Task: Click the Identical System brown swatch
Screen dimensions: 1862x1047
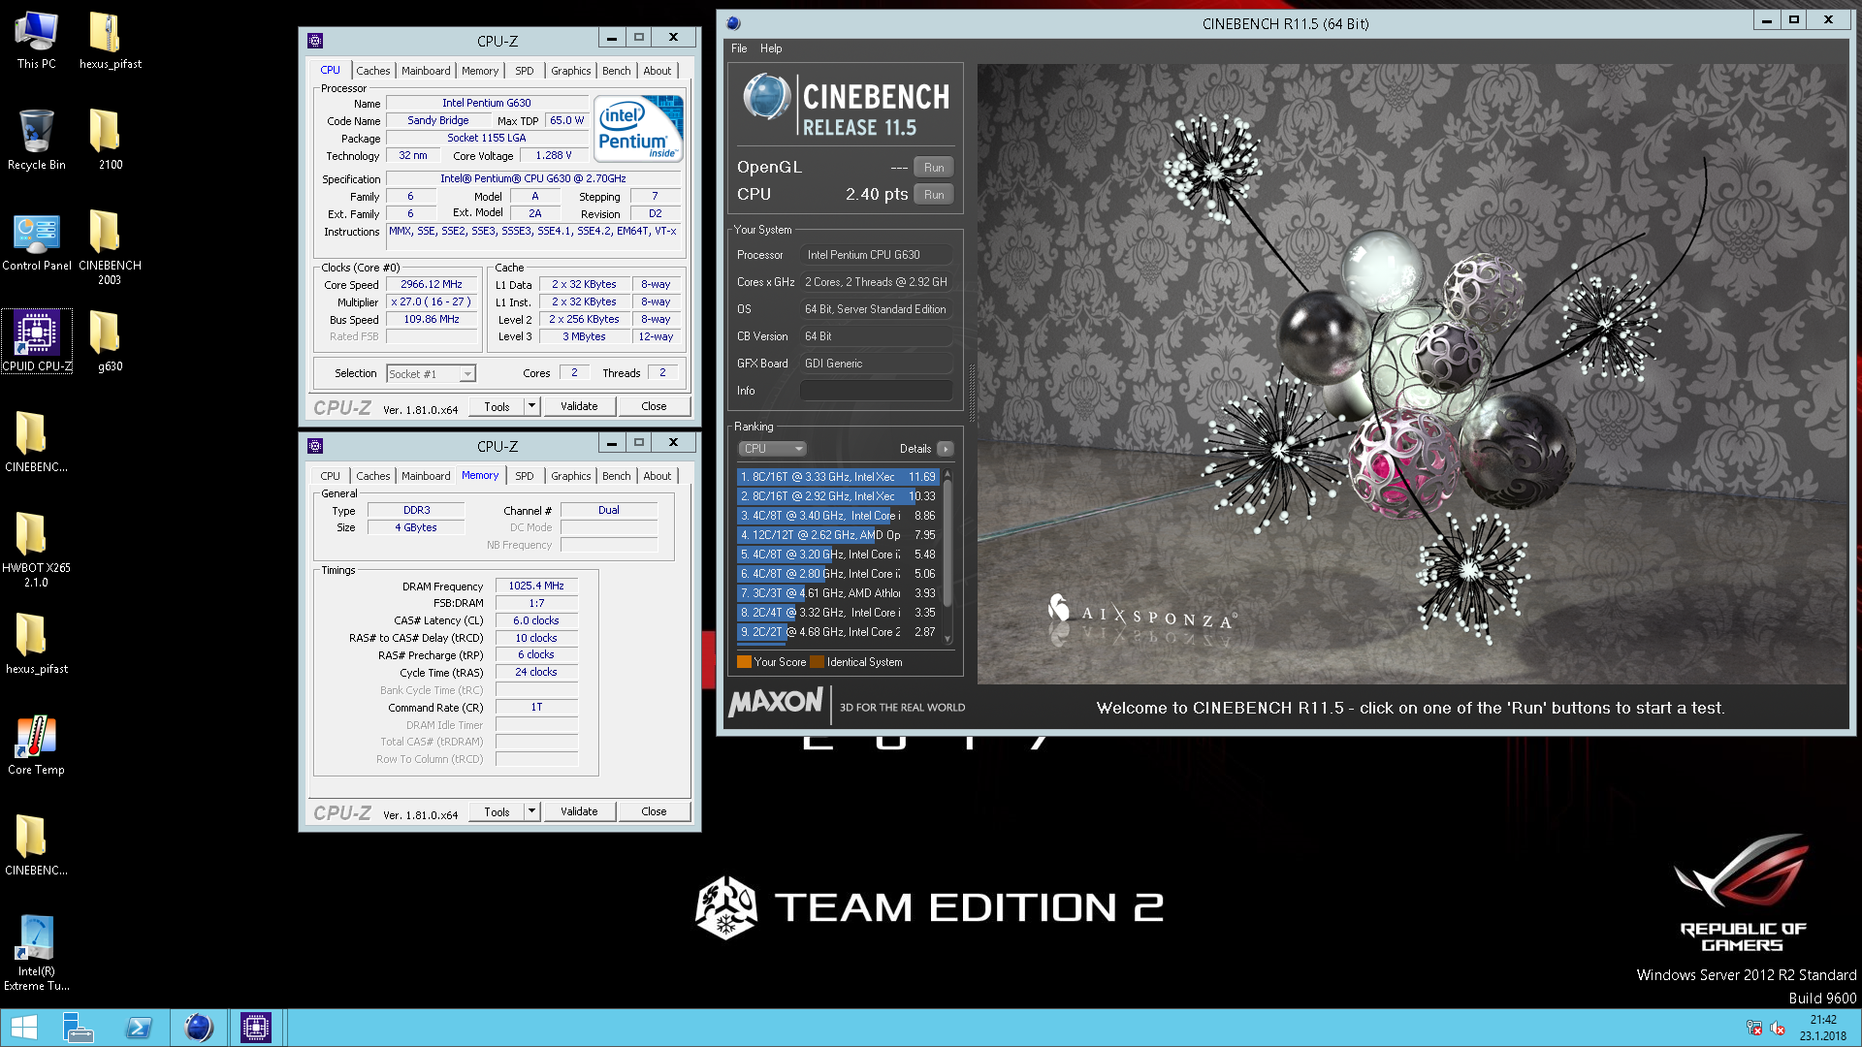Action: (x=817, y=662)
